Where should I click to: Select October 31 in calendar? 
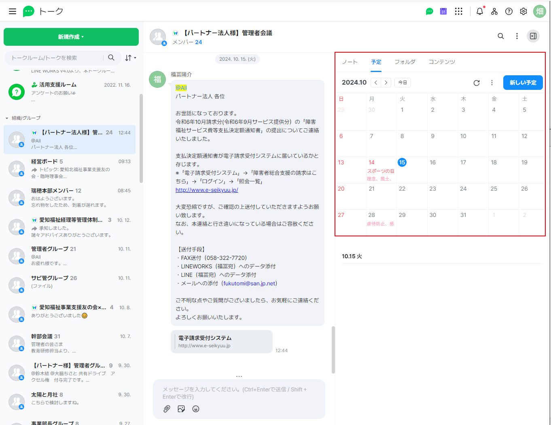coord(473,223)
